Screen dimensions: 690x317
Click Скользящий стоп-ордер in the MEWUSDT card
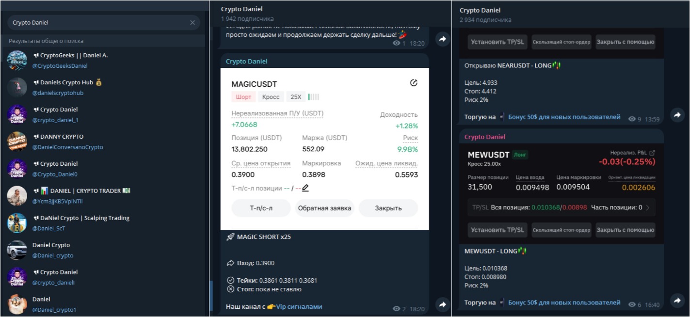(x=562, y=230)
